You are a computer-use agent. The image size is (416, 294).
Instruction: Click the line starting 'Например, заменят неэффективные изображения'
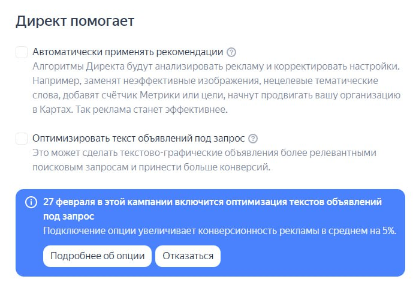(x=205, y=81)
